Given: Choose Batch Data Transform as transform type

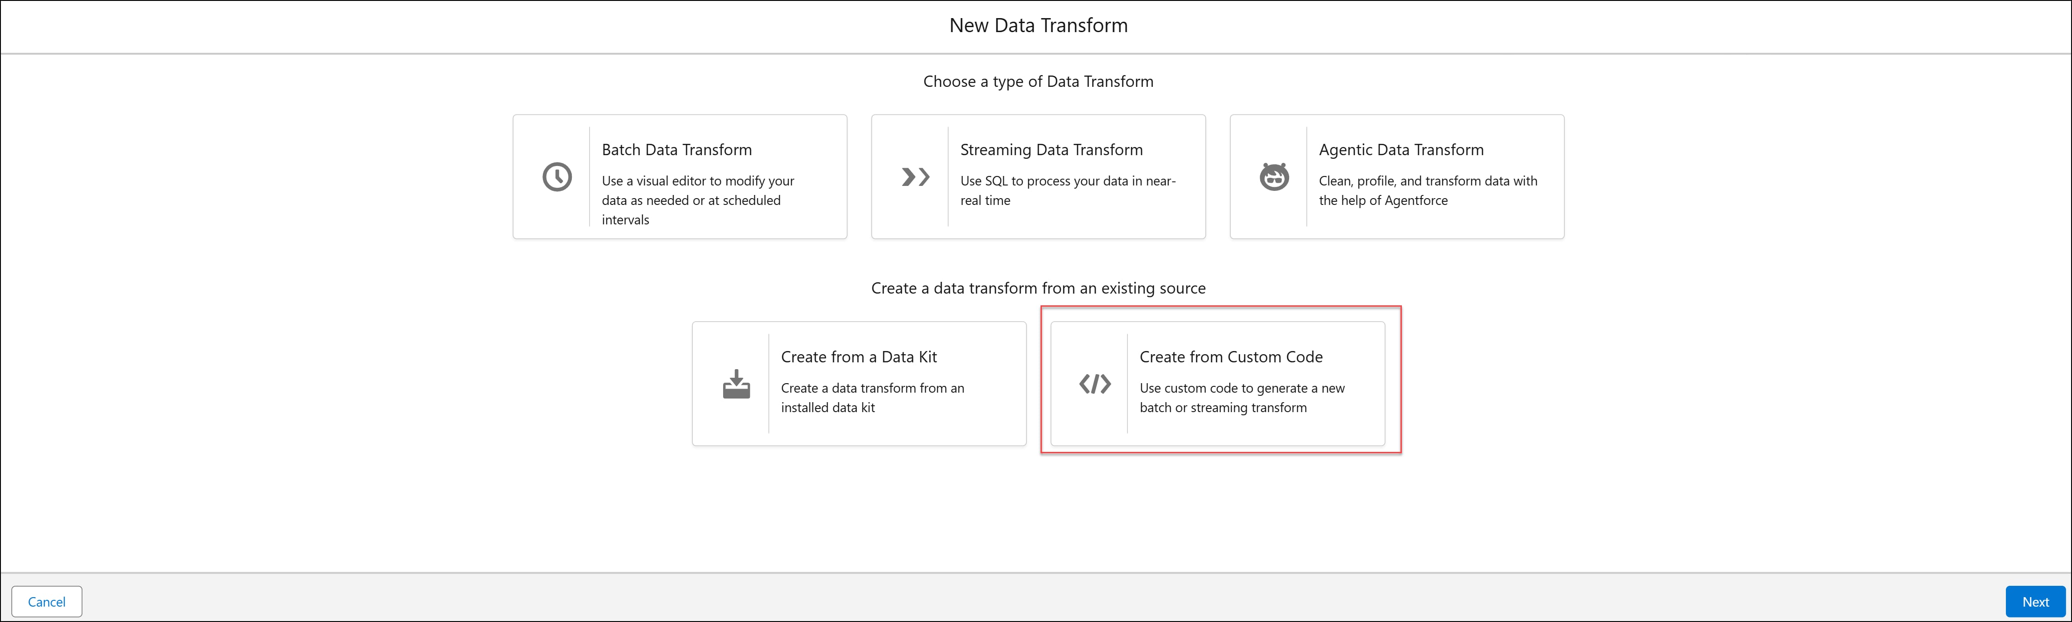Looking at the screenshot, I should tap(680, 176).
